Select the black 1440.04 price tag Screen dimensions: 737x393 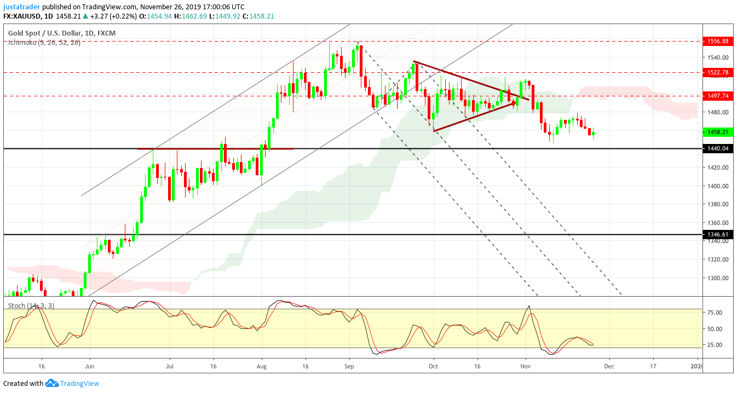pos(717,148)
